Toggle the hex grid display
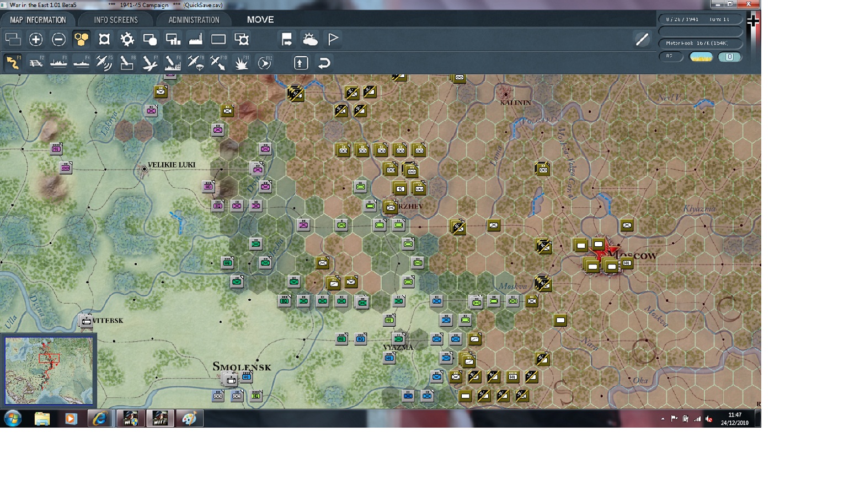 click(82, 39)
